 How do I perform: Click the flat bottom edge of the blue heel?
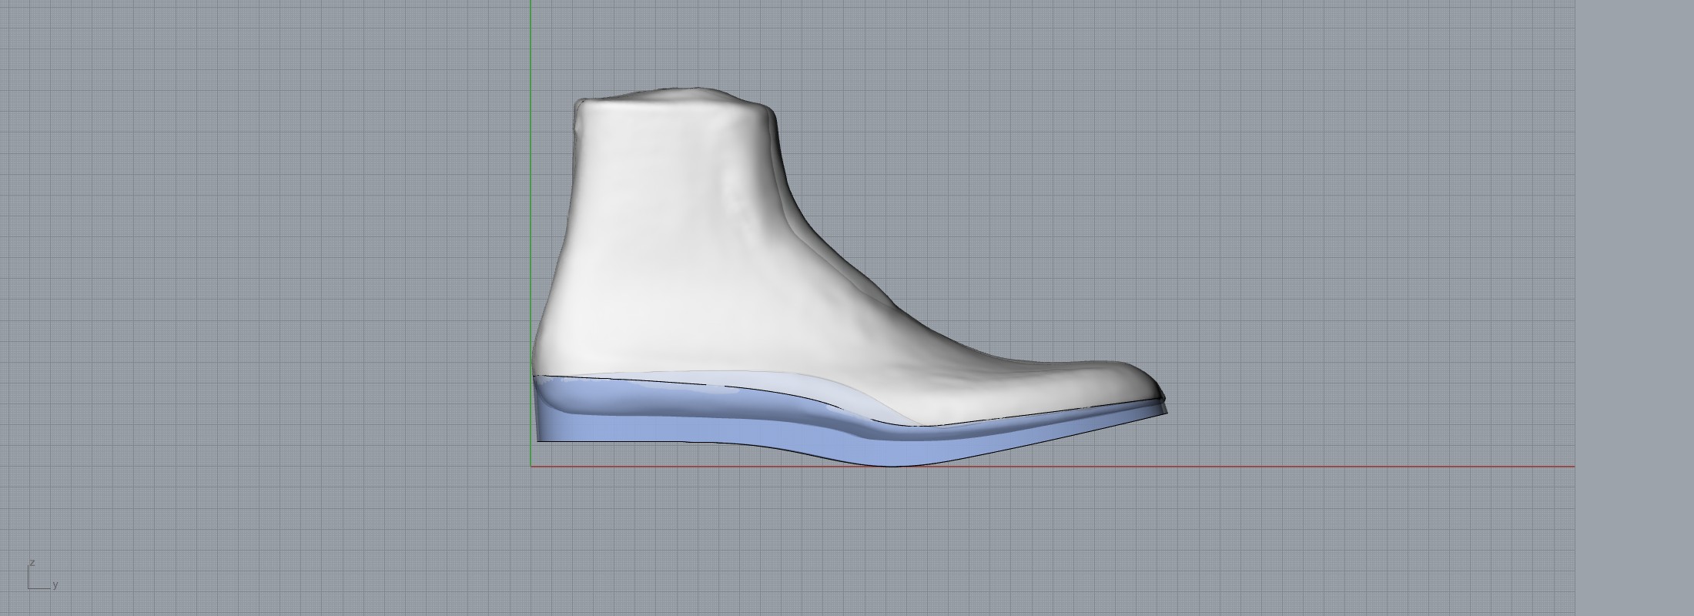[x=616, y=440]
